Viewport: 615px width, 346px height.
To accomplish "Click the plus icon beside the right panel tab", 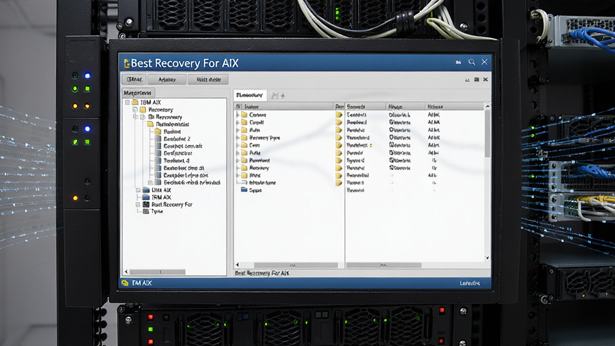I will click(x=283, y=96).
